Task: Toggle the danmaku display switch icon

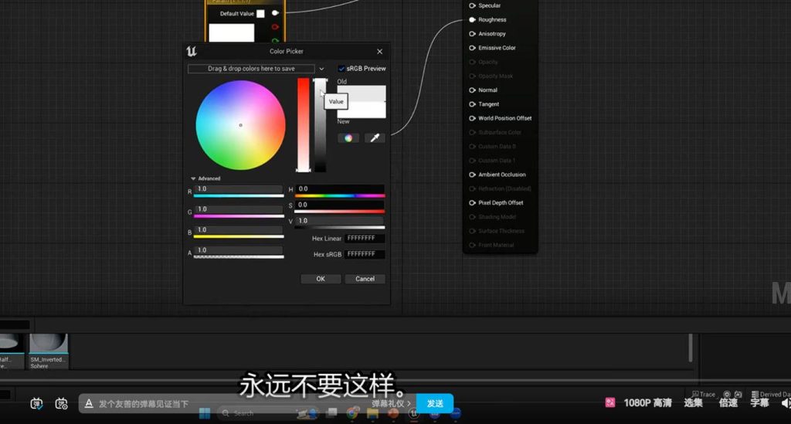Action: tap(37, 403)
